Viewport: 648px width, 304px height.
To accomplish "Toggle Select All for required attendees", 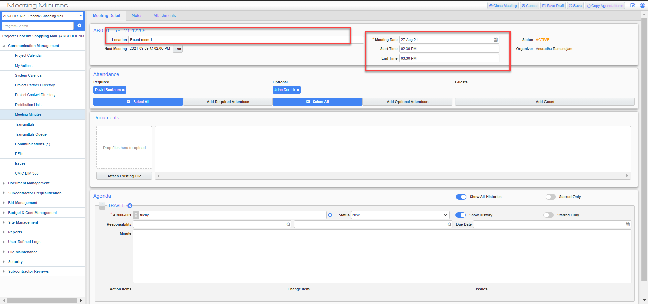I will [x=138, y=102].
